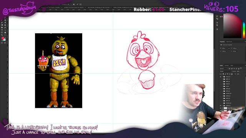Lock all layer attributes
This screenshot has height=138, width=246.
click(x=232, y=74)
